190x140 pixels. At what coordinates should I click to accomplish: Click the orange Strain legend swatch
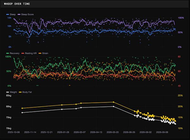pyautogui.click(x=40, y=53)
